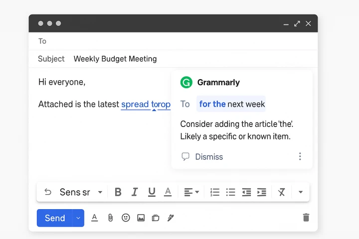The image size is (359, 239).
Task: Toggle underline formatting
Action: pos(152,192)
